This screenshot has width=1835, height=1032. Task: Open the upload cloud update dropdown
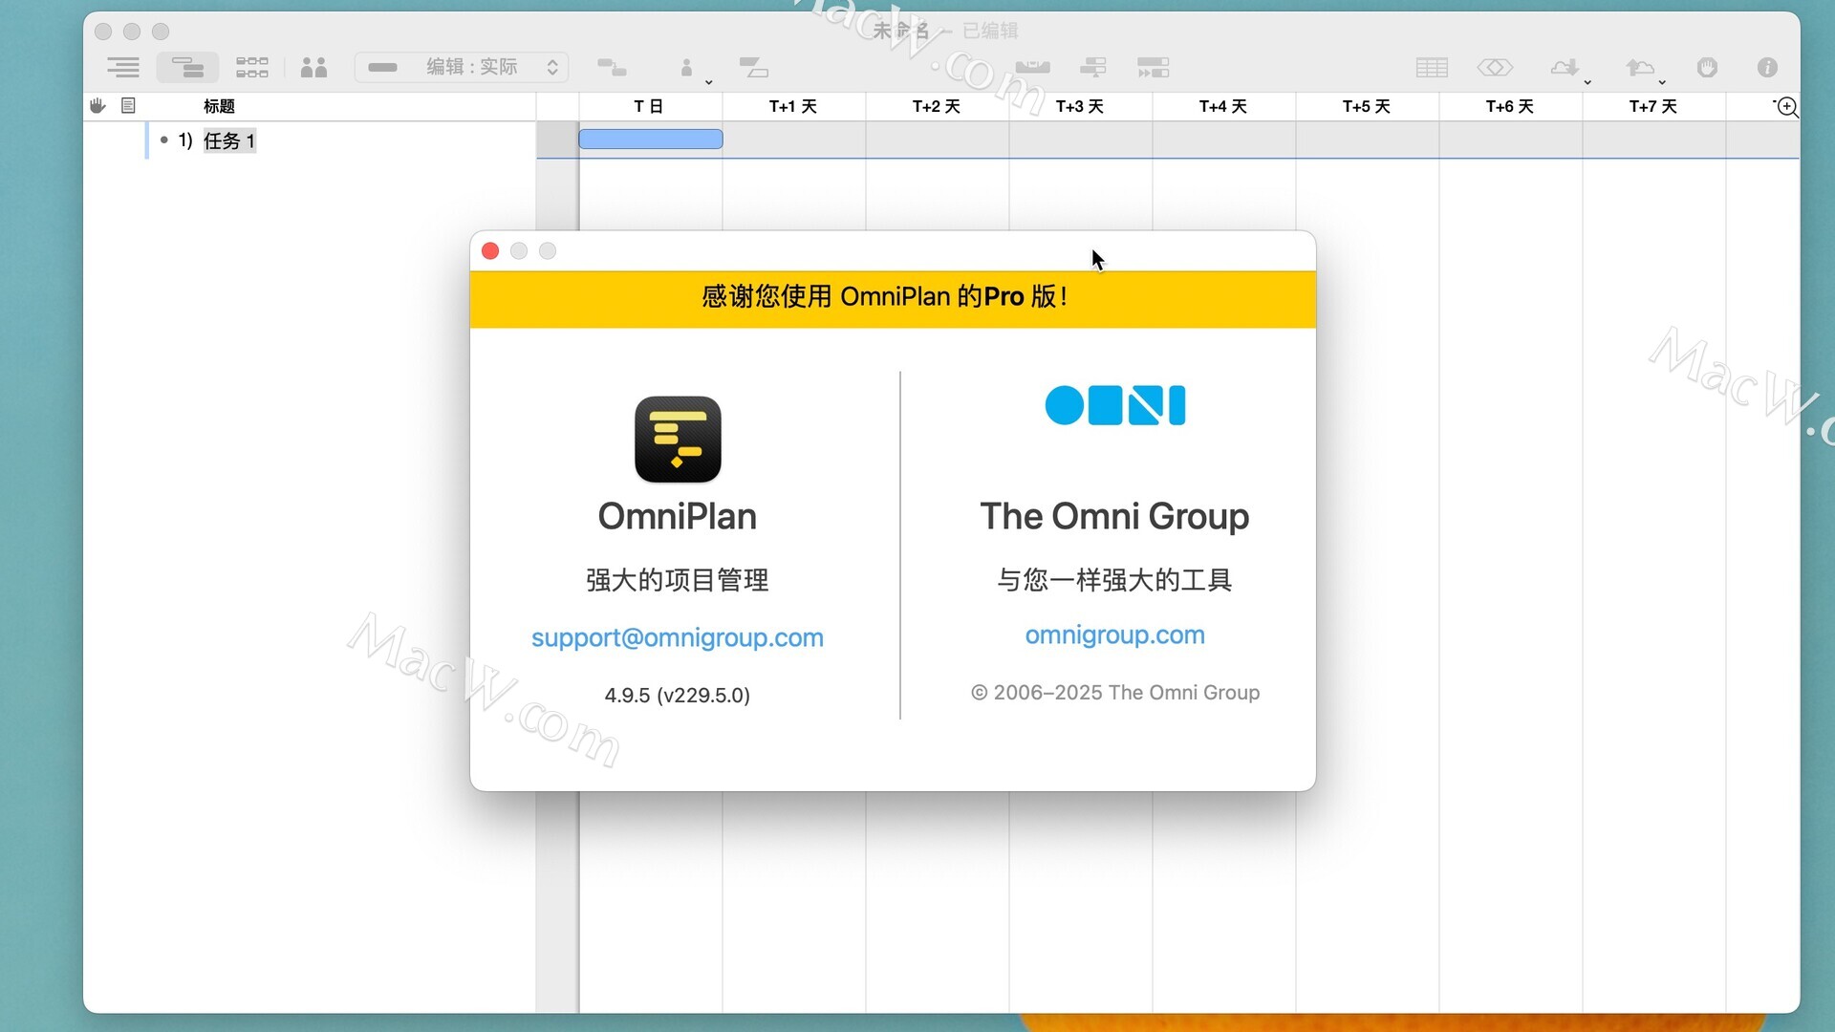[1645, 68]
